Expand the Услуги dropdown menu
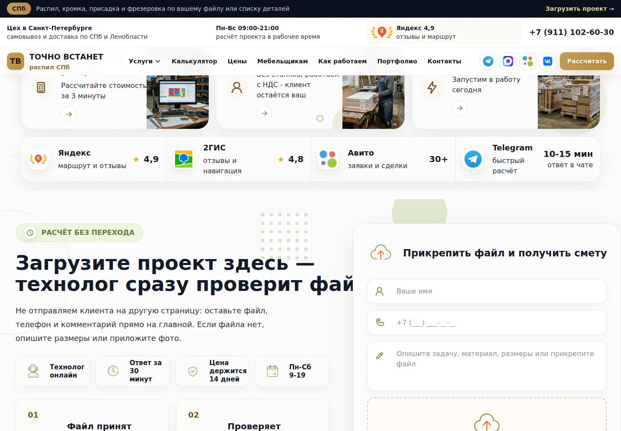Viewport: 621px width, 431px height. (144, 61)
